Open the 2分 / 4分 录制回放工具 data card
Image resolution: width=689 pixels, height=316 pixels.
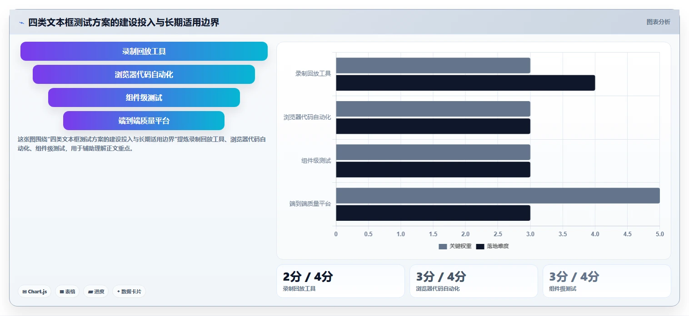(x=340, y=281)
